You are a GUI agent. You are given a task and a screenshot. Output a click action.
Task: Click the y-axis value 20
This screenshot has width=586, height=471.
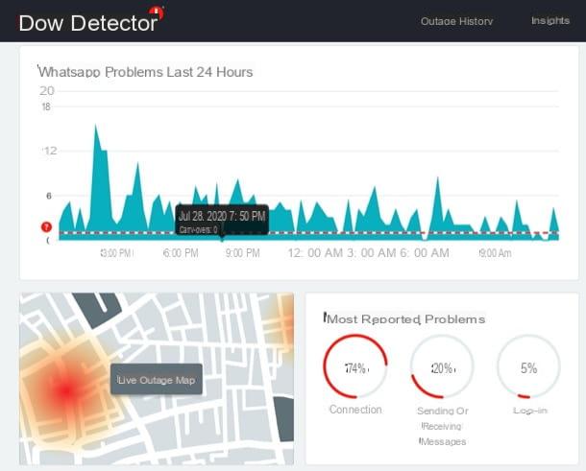tap(47, 91)
